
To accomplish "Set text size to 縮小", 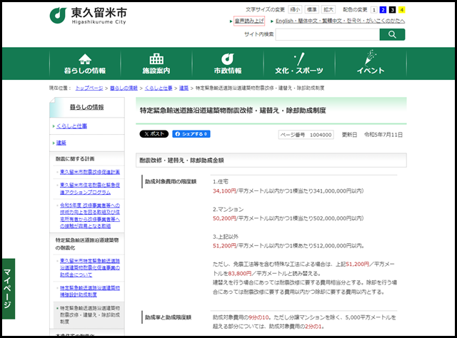I will tap(295, 9).
